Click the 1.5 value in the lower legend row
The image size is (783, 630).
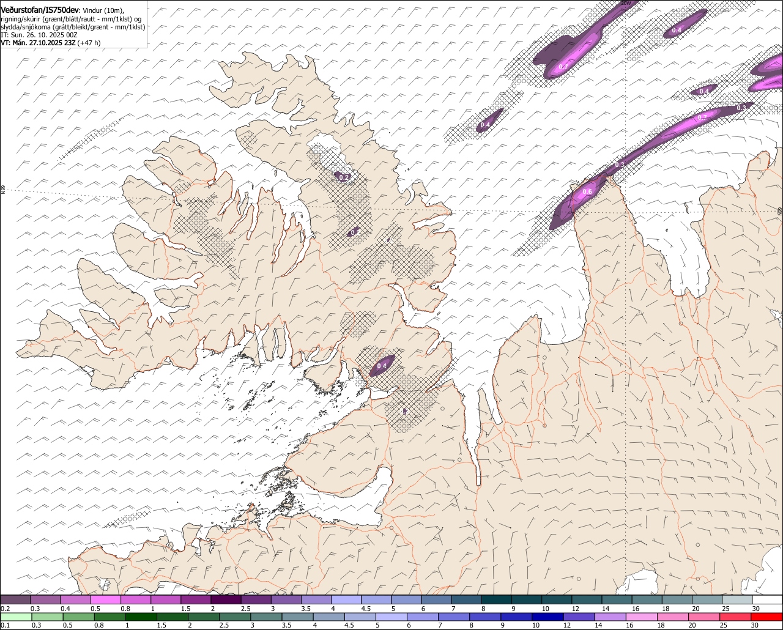(x=161, y=624)
